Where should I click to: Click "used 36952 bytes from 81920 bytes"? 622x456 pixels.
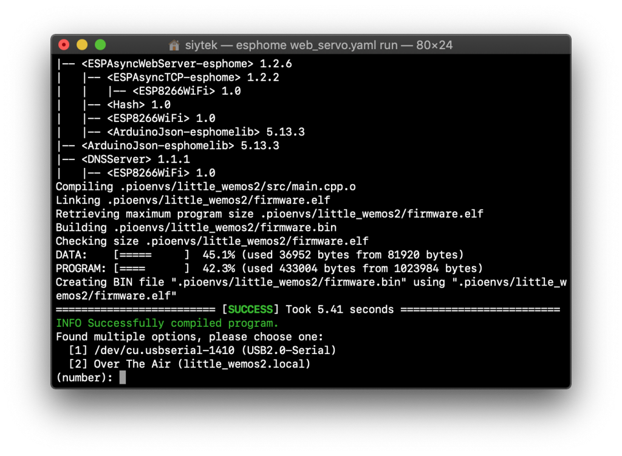tap(352, 255)
